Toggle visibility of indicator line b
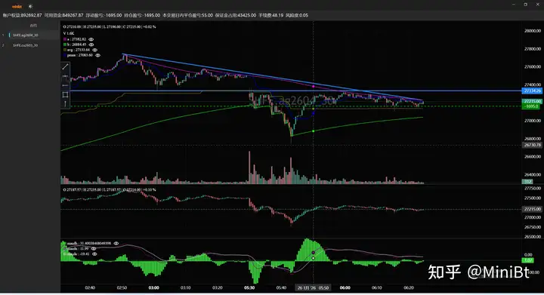This screenshot has height=295, width=544. [91, 45]
